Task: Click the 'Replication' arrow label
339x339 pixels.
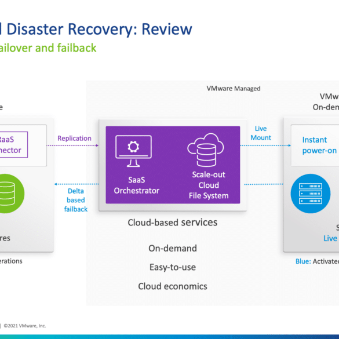Action: pyautogui.click(x=74, y=138)
